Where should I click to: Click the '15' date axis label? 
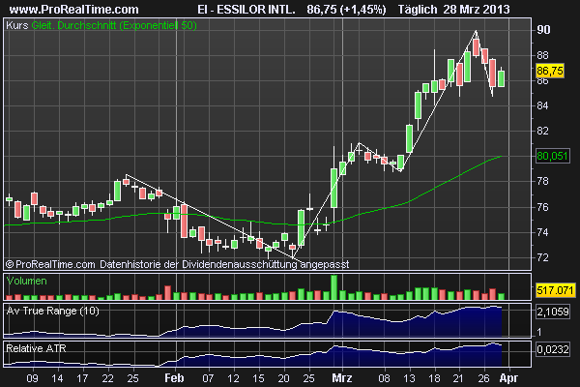tap(258, 378)
